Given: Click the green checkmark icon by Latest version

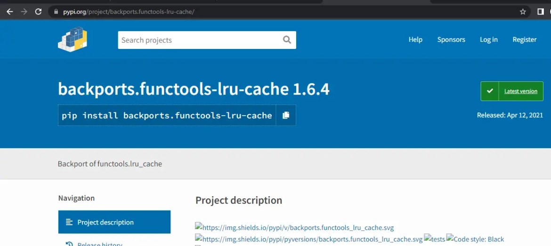Looking at the screenshot, I should pos(490,91).
